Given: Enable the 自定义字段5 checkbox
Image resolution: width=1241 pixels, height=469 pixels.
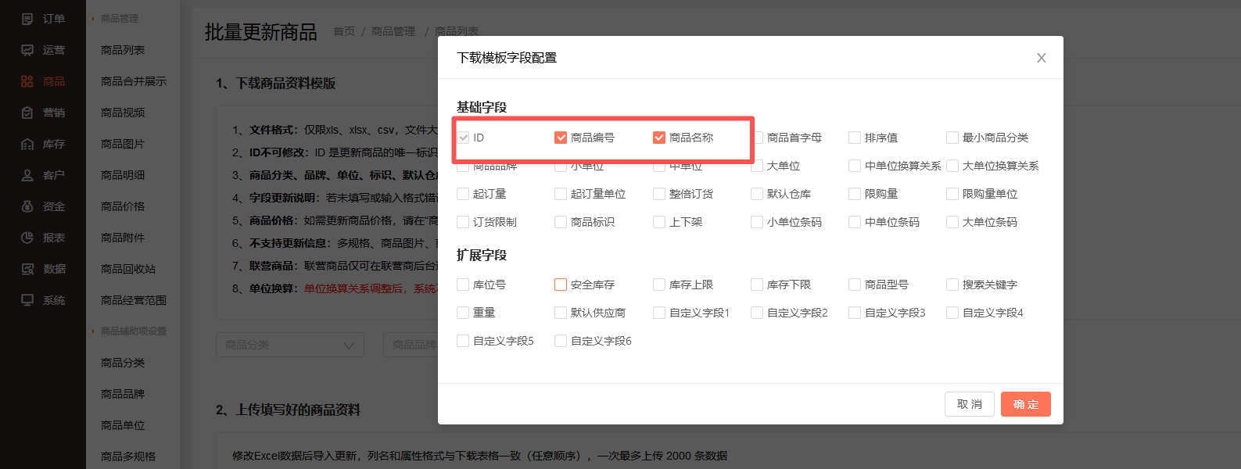Looking at the screenshot, I should point(463,341).
